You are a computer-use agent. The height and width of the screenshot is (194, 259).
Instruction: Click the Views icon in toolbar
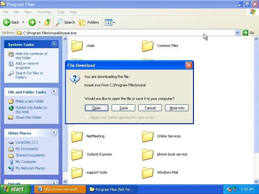pos(108,22)
